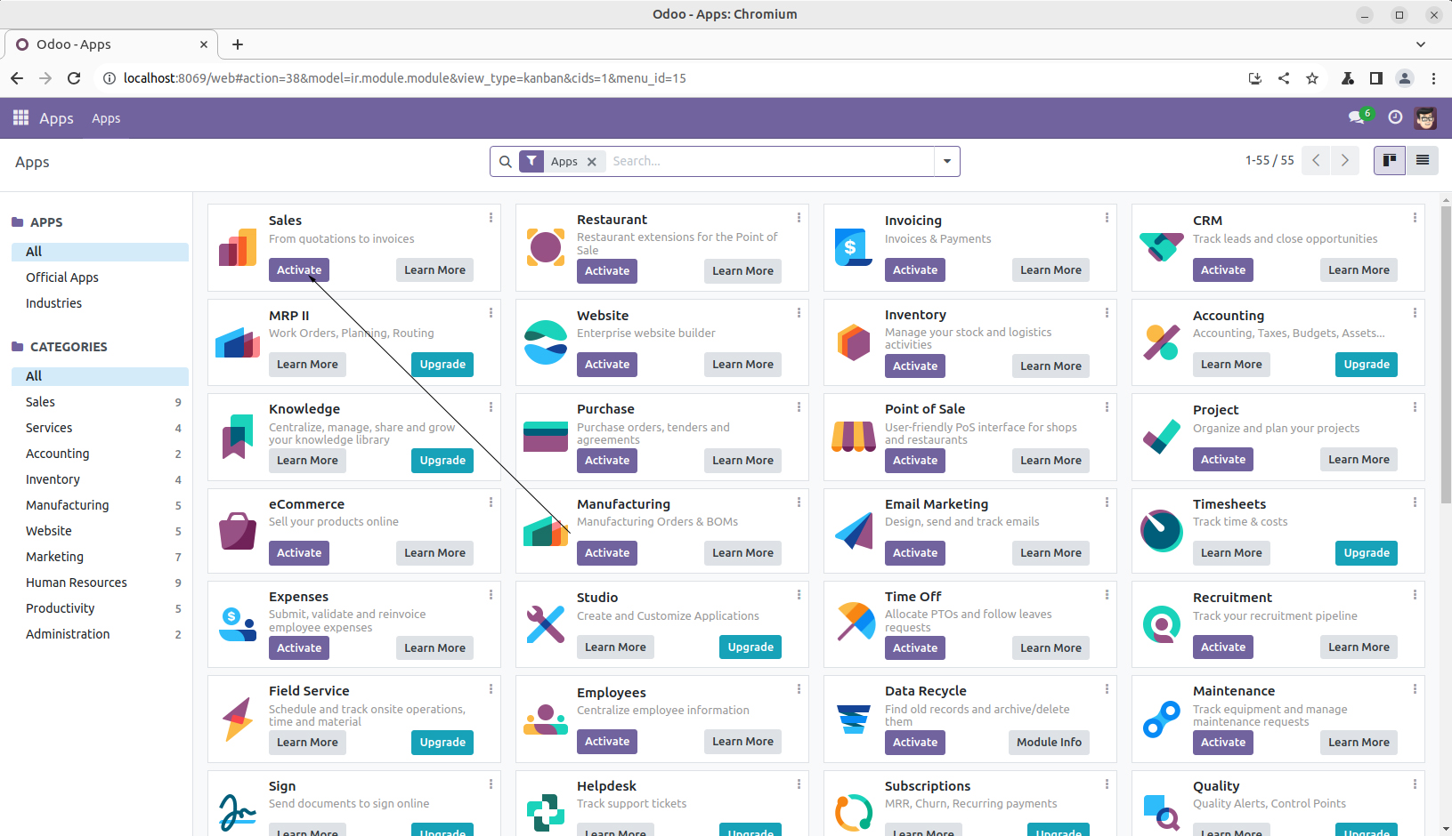Image resolution: width=1452 pixels, height=836 pixels.
Task: Open the Sales app card options menu
Action: tap(491, 218)
